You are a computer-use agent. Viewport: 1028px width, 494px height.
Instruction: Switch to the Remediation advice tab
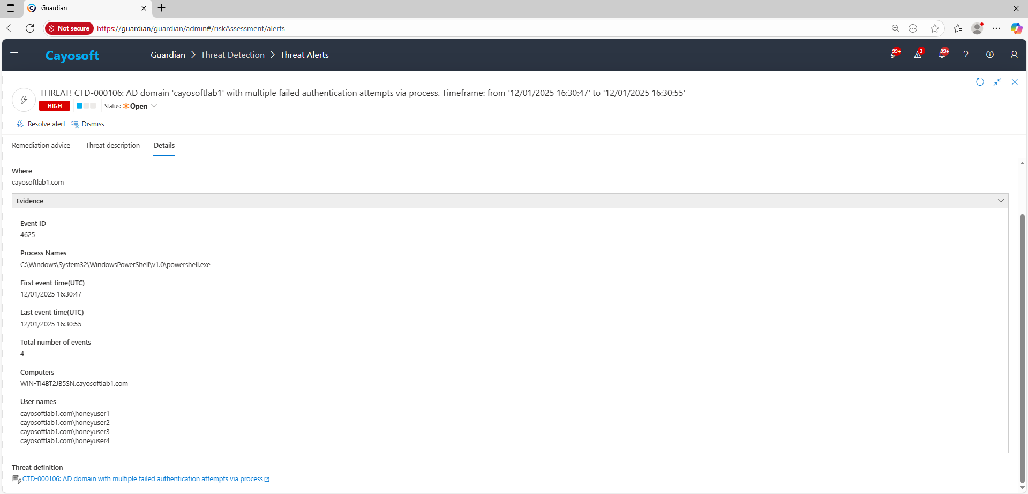(41, 146)
